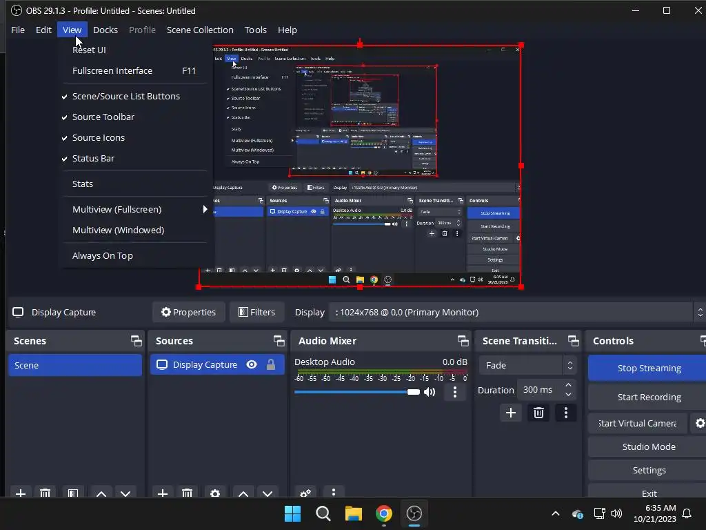The image size is (706, 530).
Task: Open virtual camera settings gear icon
Action: click(x=700, y=423)
